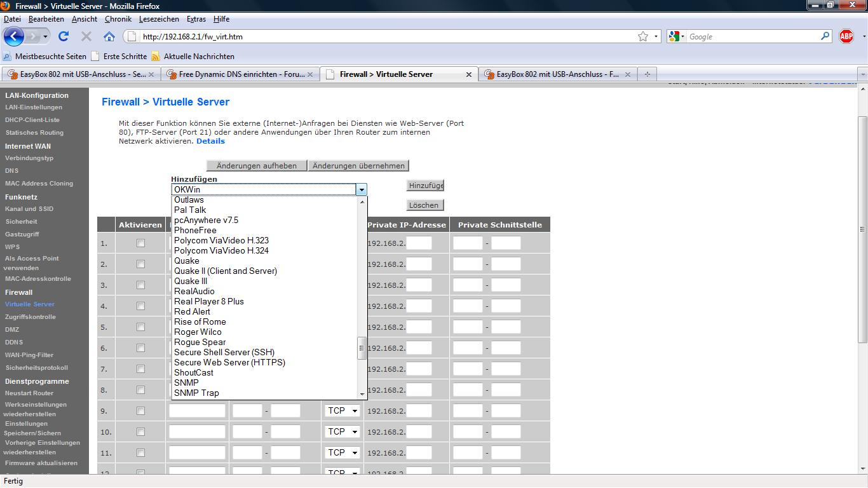Open the Meistbesuchte Seiten bookmark folder
868x488 pixels.
45,57
